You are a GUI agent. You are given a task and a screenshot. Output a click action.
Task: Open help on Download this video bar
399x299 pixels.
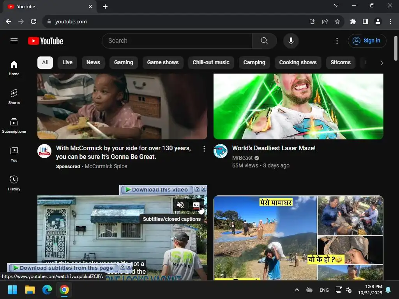click(x=197, y=189)
